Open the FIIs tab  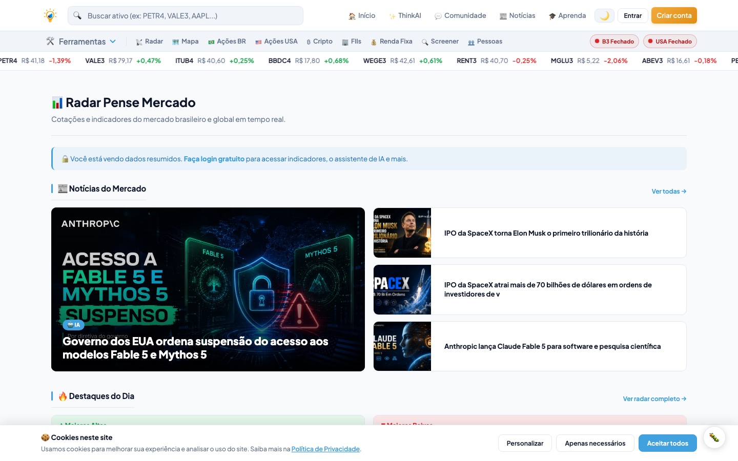click(x=352, y=41)
